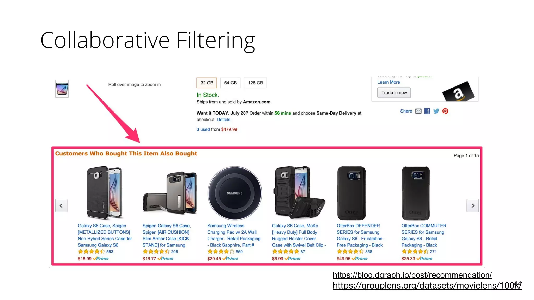Open Galaxy S6 Case MoKo product title
The width and height of the screenshot is (534, 300).
click(x=299, y=235)
